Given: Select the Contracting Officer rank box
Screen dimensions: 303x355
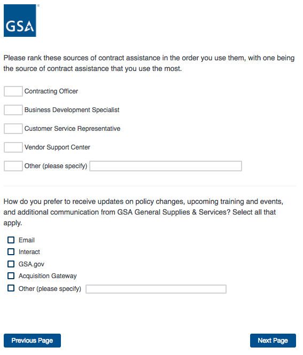Looking at the screenshot, I should pos(13,91).
